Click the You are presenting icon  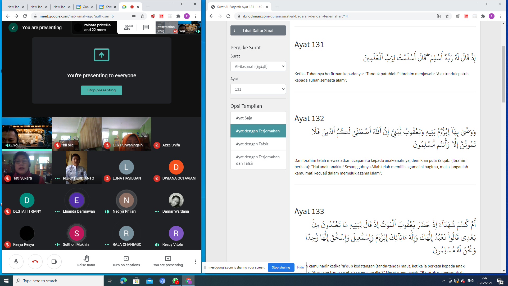click(x=168, y=261)
